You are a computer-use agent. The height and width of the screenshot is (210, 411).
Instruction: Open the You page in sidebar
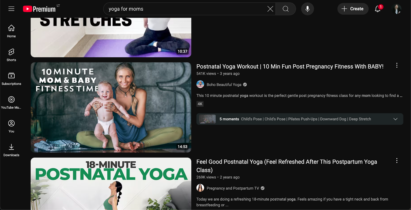coord(11,126)
